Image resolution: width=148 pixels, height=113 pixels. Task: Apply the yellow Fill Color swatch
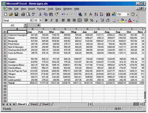pyautogui.click(x=122, y=20)
